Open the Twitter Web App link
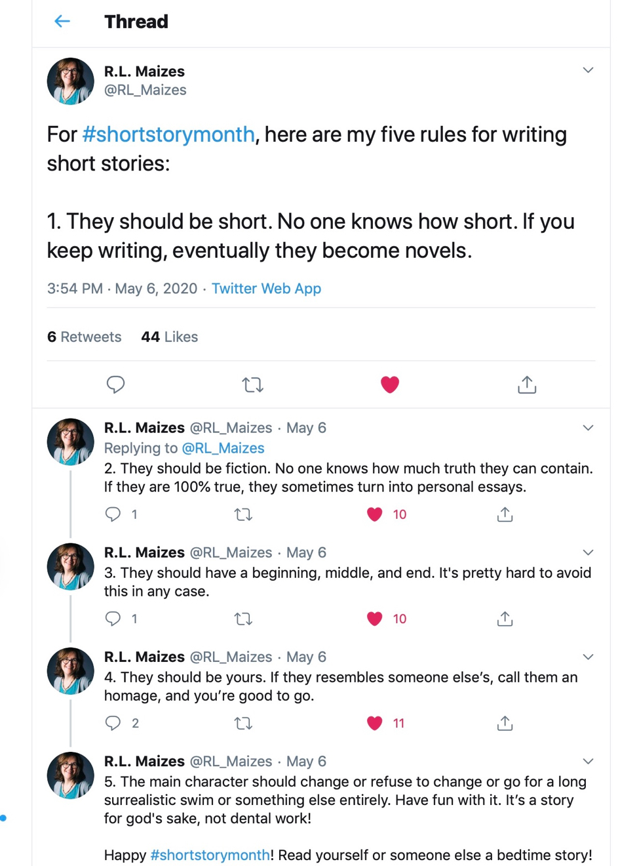Screen dimensions: 639x866 pos(266,289)
